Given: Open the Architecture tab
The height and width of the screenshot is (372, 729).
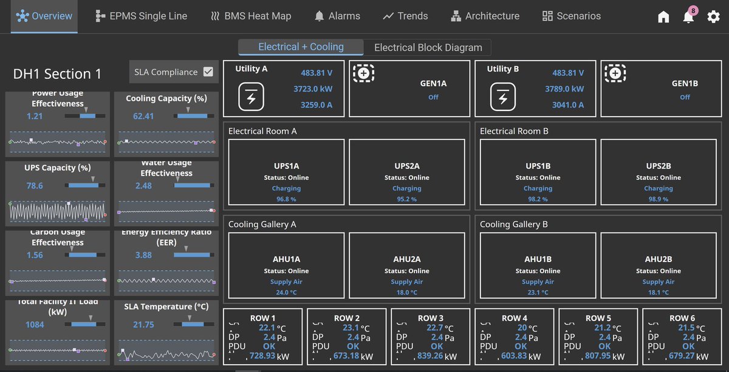Looking at the screenshot, I should point(485,16).
